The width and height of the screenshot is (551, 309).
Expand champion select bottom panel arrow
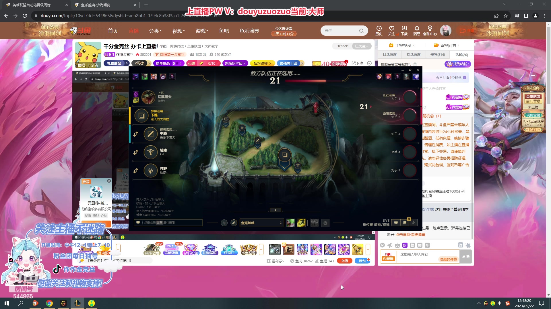(275, 210)
